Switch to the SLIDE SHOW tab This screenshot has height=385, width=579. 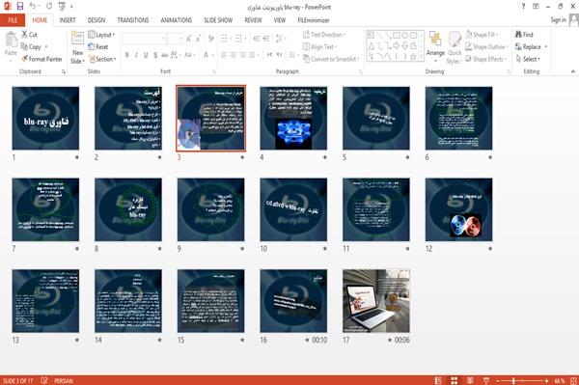point(218,20)
